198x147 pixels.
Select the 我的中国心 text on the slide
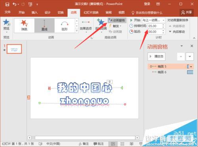pyautogui.click(x=84, y=87)
